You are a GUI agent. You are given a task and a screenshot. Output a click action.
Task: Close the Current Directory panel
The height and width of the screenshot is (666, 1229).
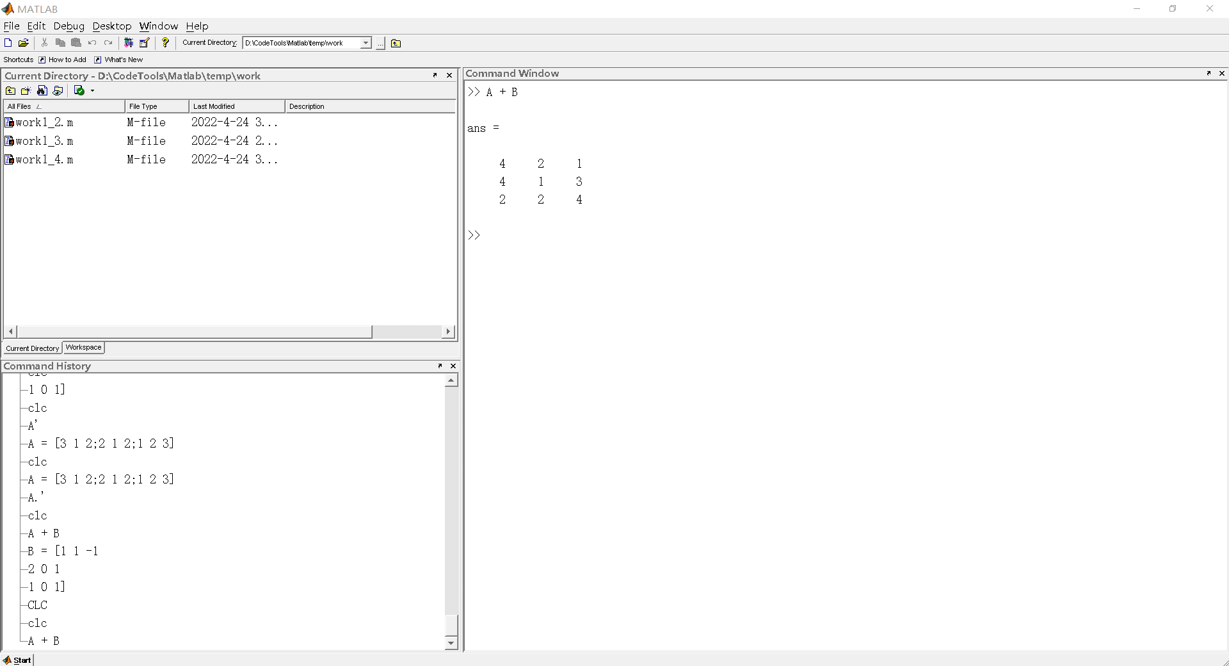coord(449,75)
